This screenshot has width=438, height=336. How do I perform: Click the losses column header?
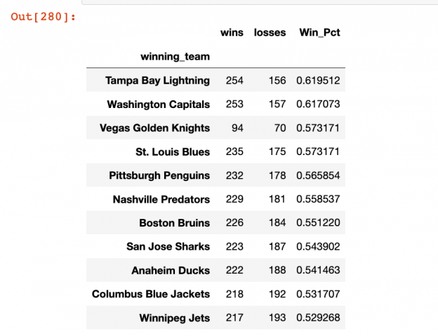click(x=270, y=32)
